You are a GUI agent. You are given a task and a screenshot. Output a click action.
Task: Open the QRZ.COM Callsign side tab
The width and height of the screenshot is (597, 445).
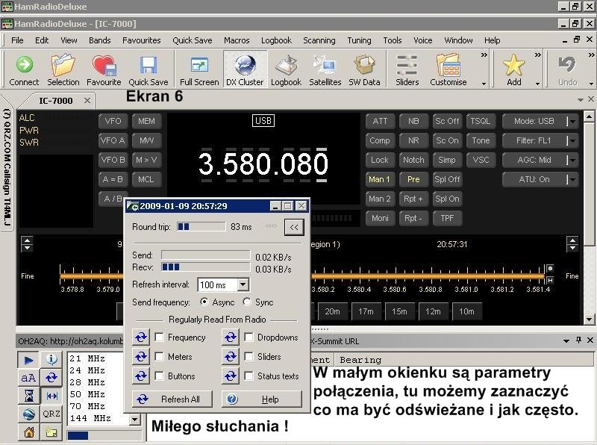pos(7,169)
